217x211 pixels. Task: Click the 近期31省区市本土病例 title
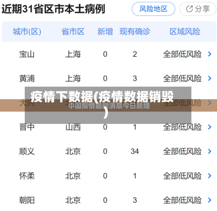(x=53, y=9)
